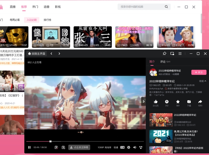Open the tattooed back video thumbnail
Screen dimensions: 209x155
12,125
